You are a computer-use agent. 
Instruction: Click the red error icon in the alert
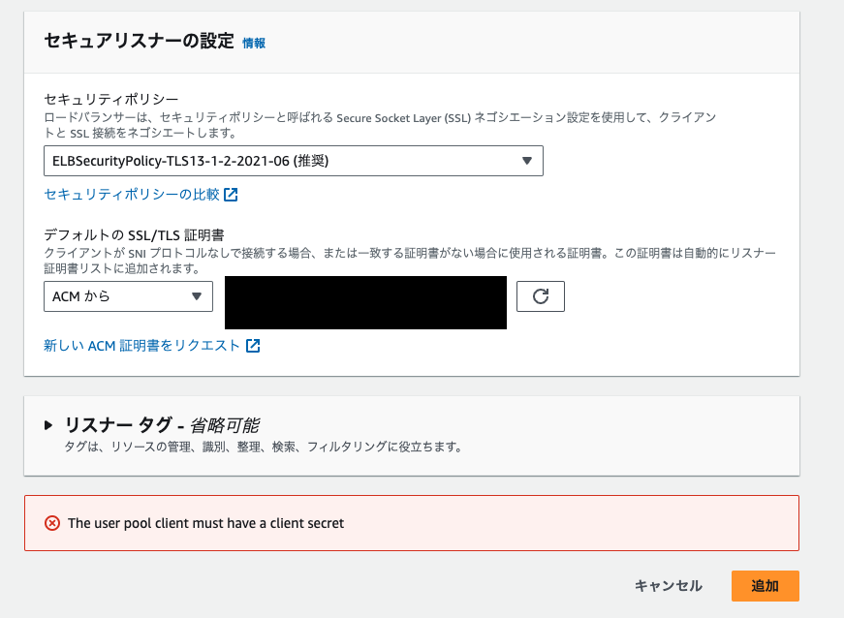52,523
